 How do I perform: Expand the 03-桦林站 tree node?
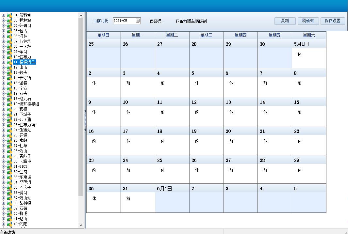pos(4,20)
